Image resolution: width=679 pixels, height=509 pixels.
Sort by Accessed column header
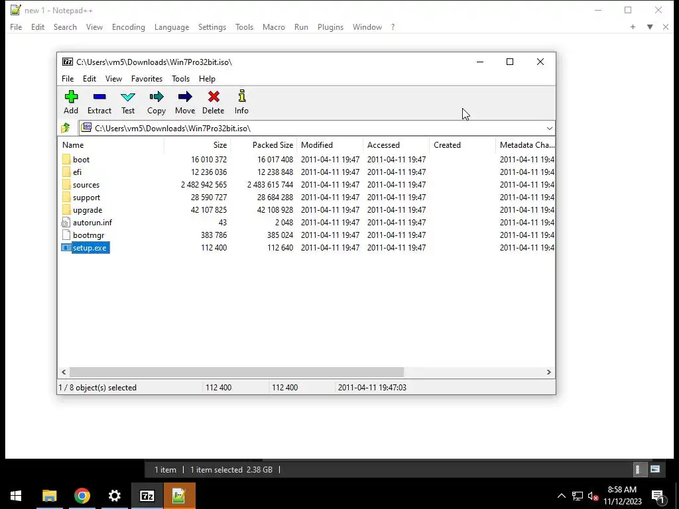tap(397, 145)
